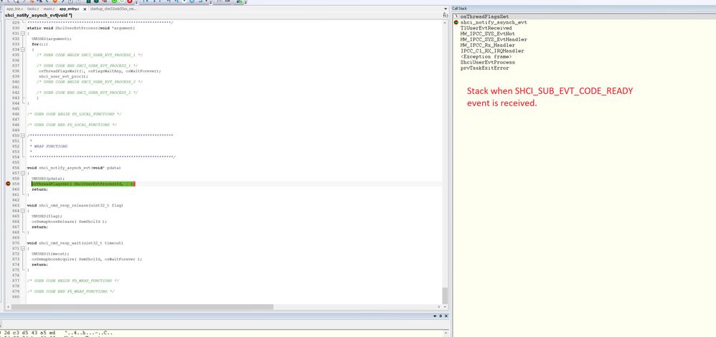
Task: Select the ShciUserEvtProcess call stack frame
Action: click(x=488, y=62)
